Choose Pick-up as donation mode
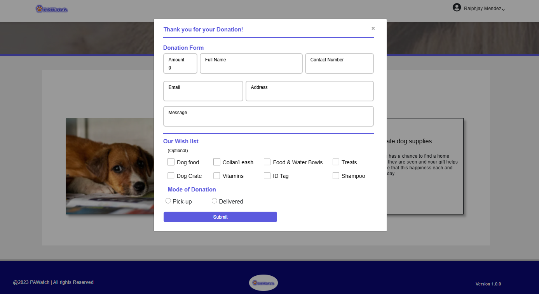The width and height of the screenshot is (539, 294). click(168, 201)
